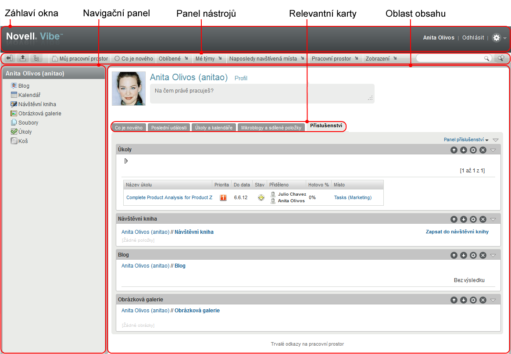The image size is (511, 354).
Task: Click Zapsat do návštěvní knihy
Action: 457,232
